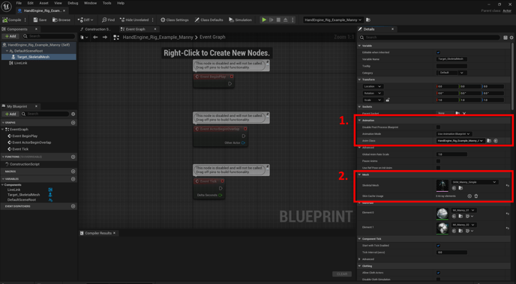Image resolution: width=516 pixels, height=284 pixels.
Task: Start Play in editor
Action: point(264,19)
